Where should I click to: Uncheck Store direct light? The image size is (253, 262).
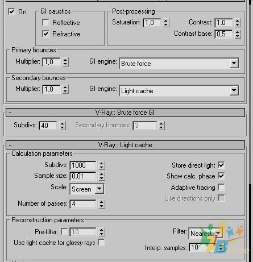[x=221, y=165]
